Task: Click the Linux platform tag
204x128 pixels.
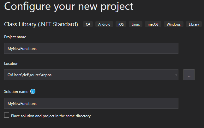Action: pyautogui.click(x=135, y=24)
